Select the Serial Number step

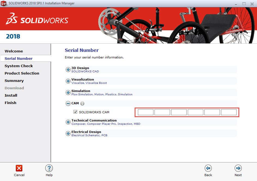pos(19,58)
